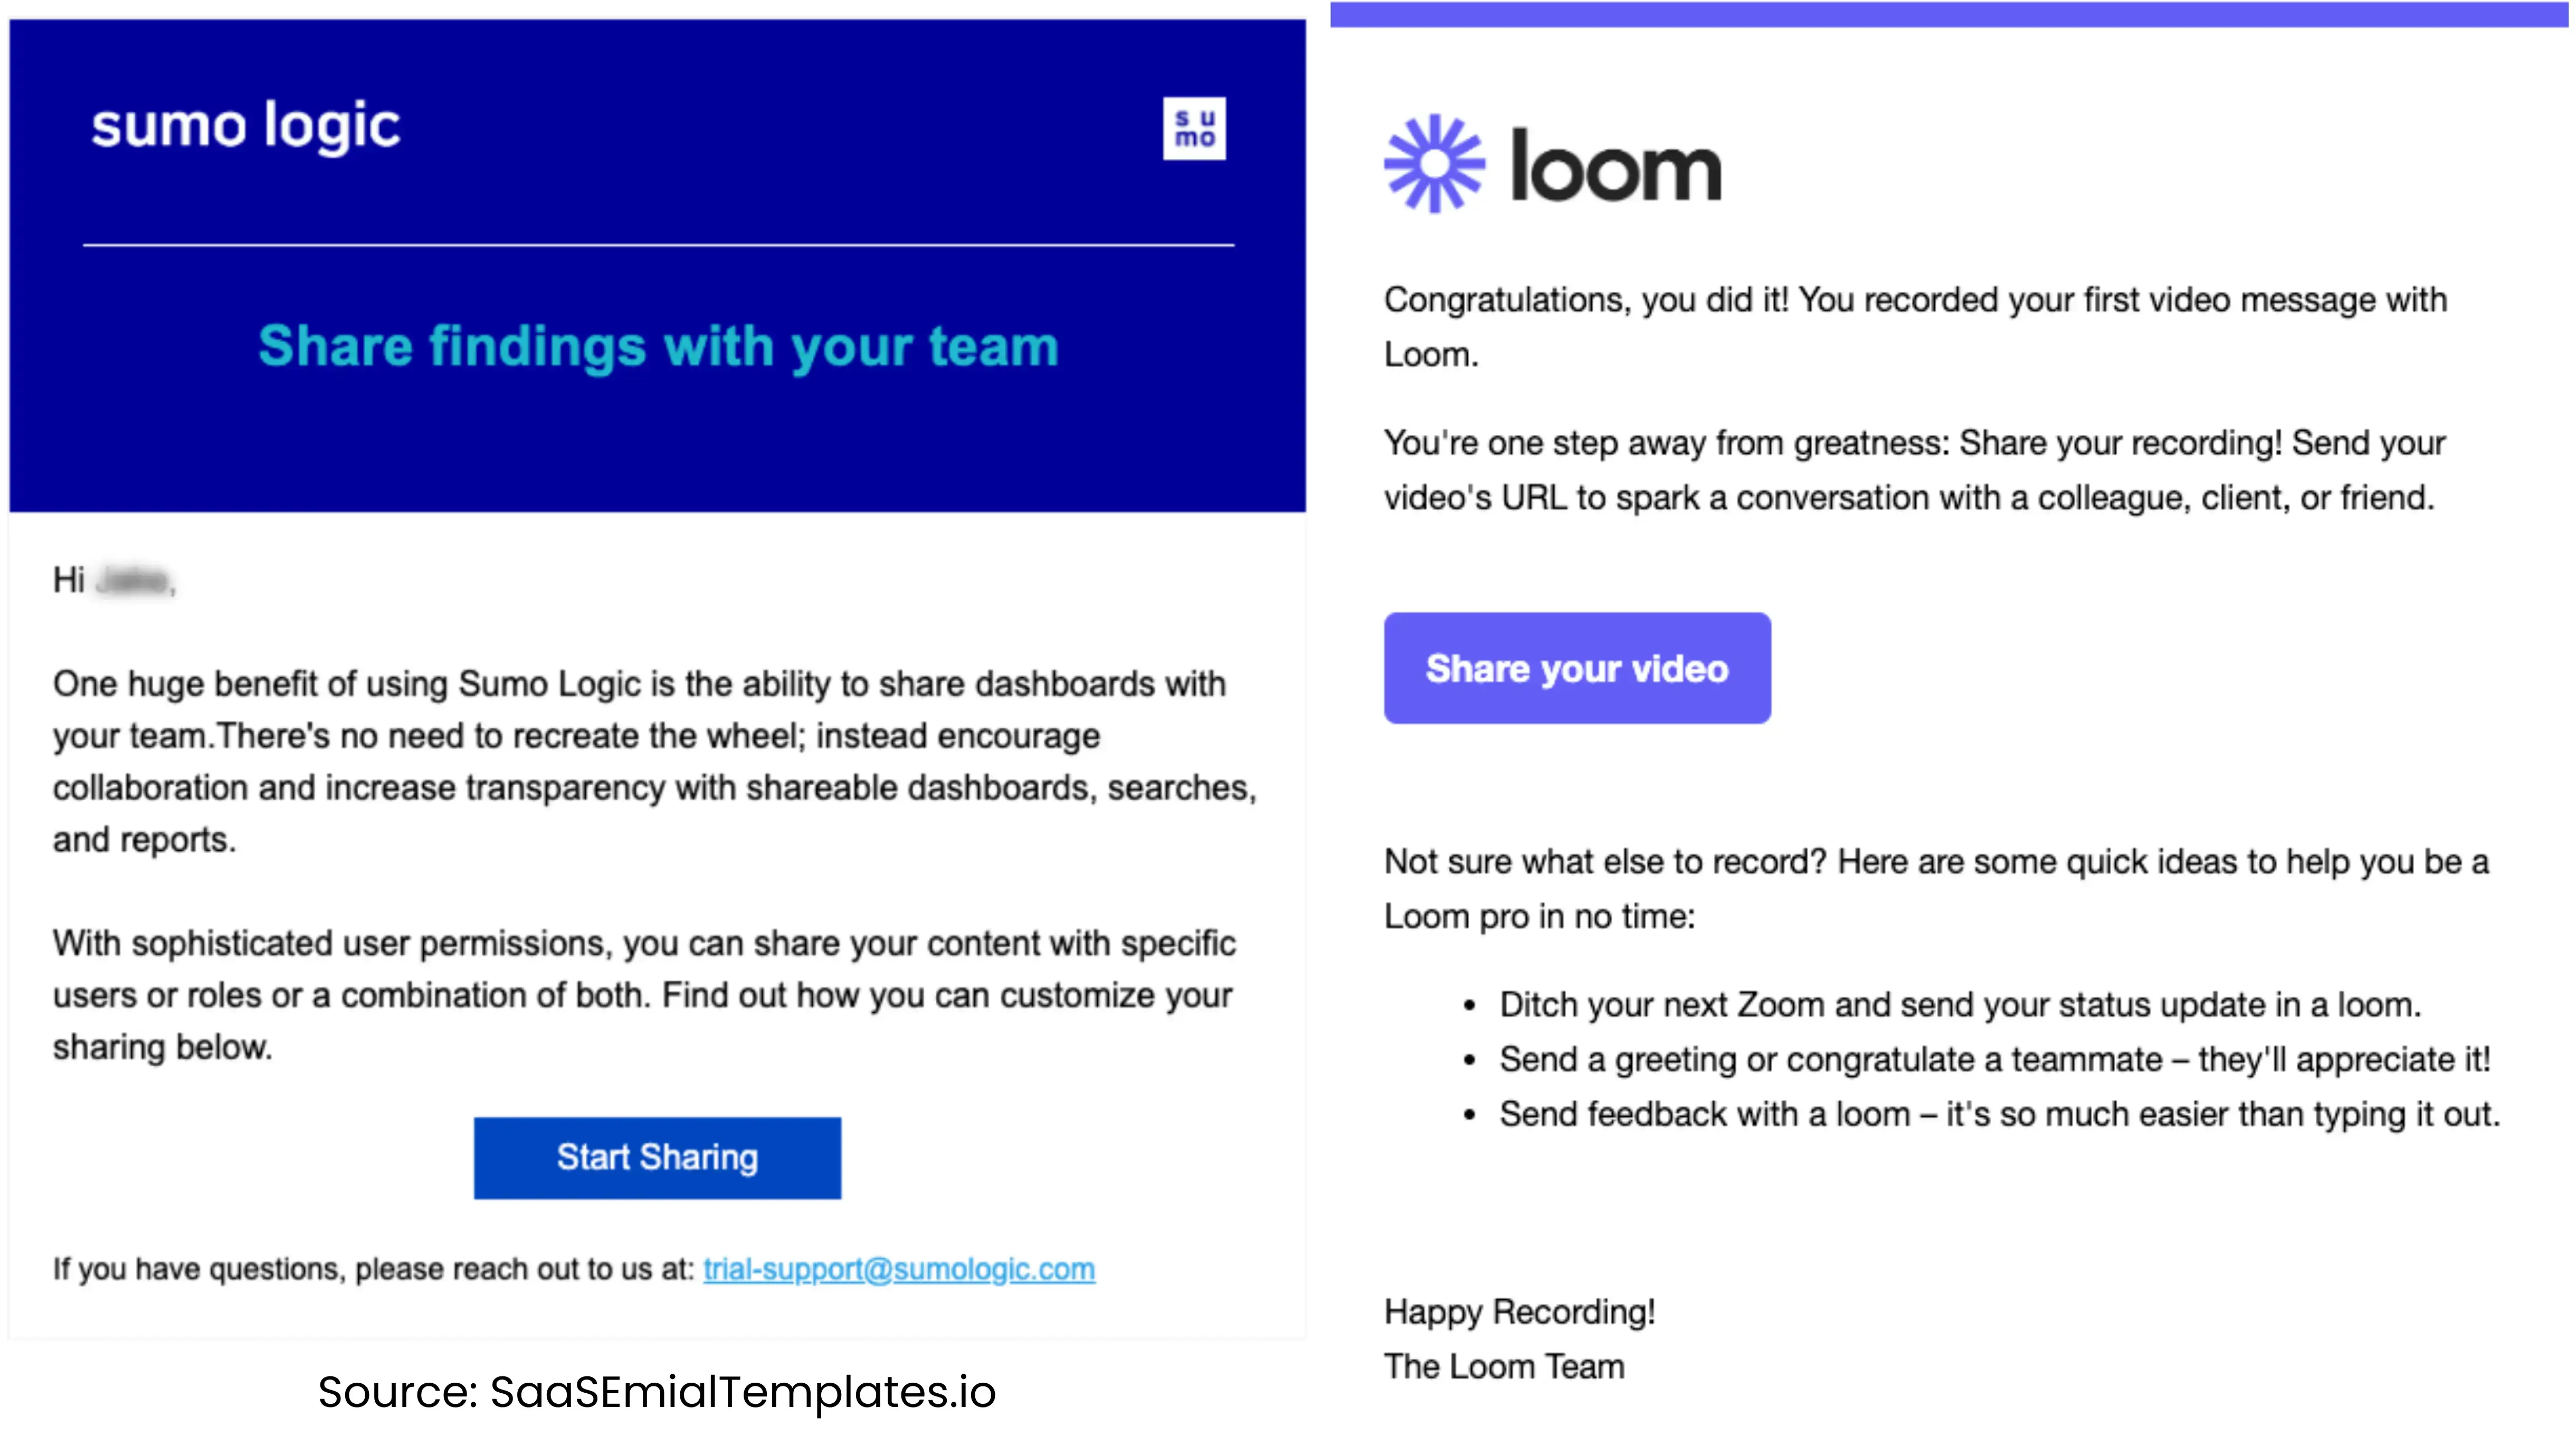2576x1436 pixels.
Task: Click the Share findings with your team heading
Action: tap(658, 346)
